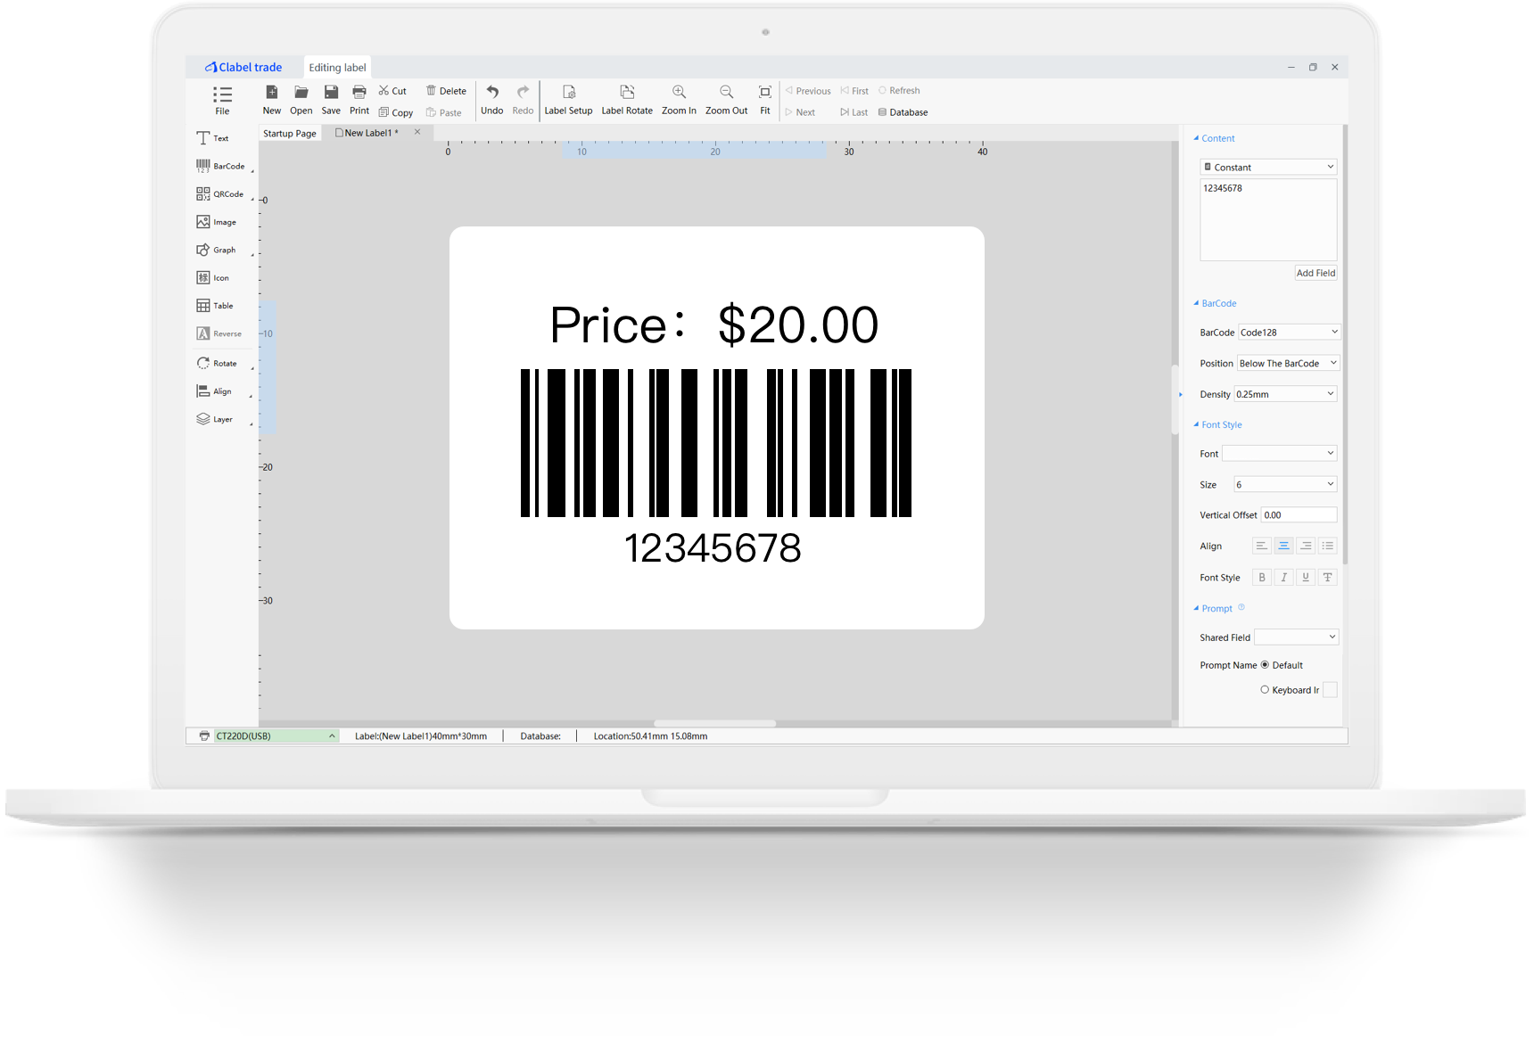Screen dimensions: 1534x1052
Task: Open the Database option
Action: click(x=903, y=112)
